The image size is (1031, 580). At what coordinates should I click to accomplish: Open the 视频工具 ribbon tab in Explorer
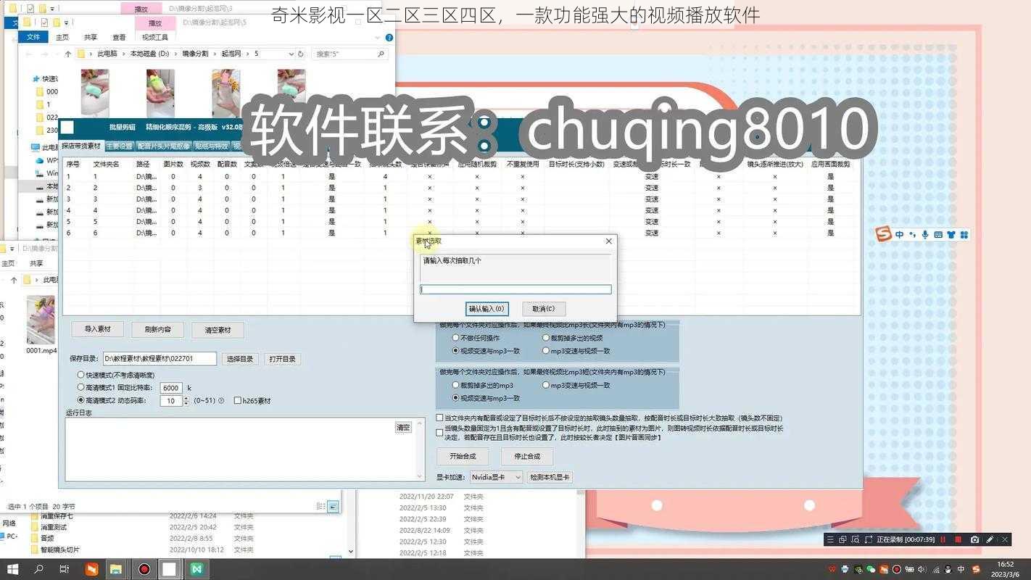tap(155, 37)
